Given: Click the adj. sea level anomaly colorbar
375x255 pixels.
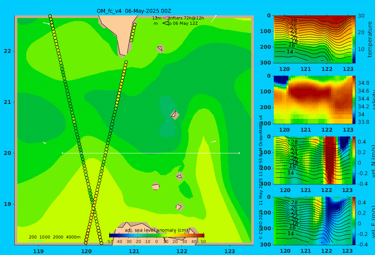Looking at the screenshot, I should (157, 235).
